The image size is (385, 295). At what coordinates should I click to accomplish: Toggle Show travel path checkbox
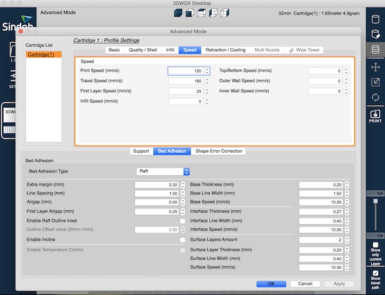tap(375, 273)
